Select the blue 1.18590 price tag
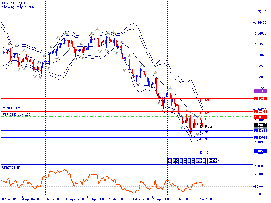This screenshot has height=203, width=271. pyautogui.click(x=260, y=151)
